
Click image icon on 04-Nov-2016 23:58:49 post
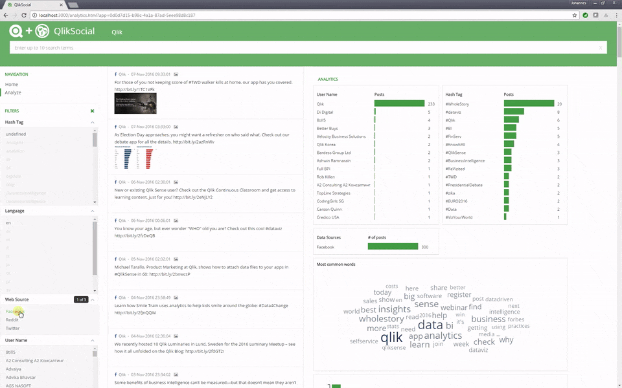click(176, 297)
